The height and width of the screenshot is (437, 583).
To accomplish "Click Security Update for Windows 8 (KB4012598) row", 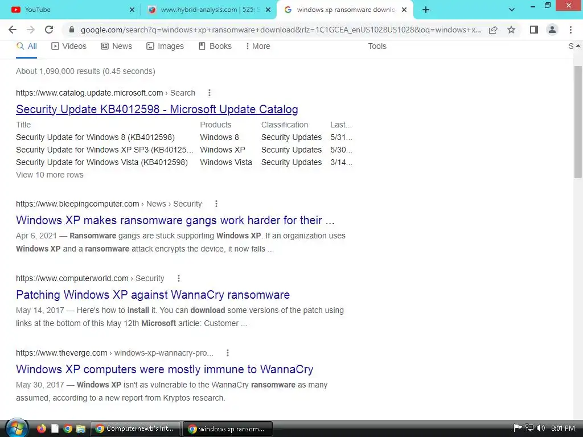I will point(184,138).
